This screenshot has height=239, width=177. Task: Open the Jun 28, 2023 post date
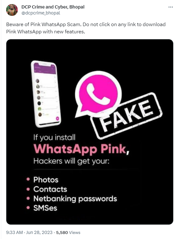click(39, 232)
